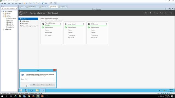The width and height of the screenshot is (175, 98).
Task: Close the Run dialog with red X
Action: click(x=55, y=70)
